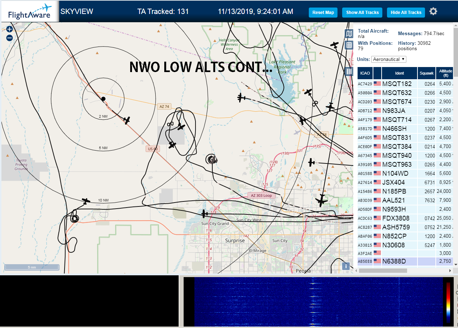Click the SKYVIEW title text
Viewport: 458px width, 328px height.
point(76,11)
